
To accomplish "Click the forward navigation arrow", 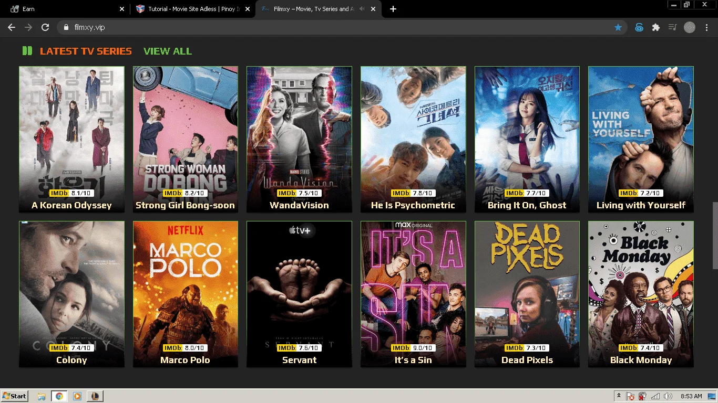I will tap(28, 27).
